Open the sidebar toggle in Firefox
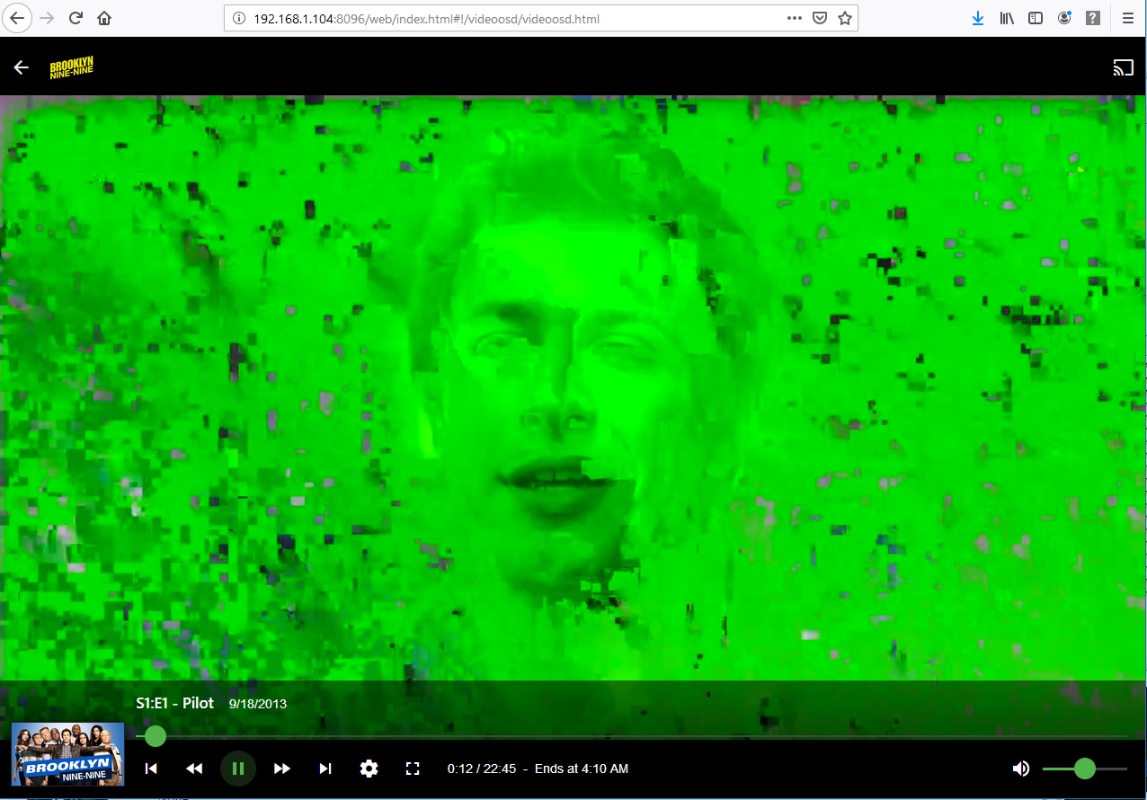 point(1036,17)
